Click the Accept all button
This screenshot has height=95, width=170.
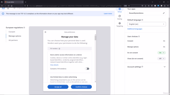coord(58,87)
